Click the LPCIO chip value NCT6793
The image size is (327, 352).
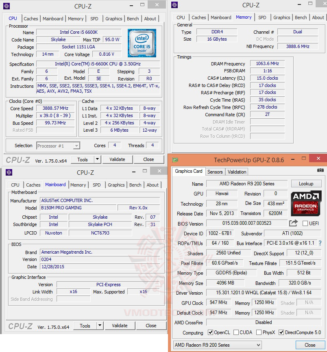[x=100, y=233]
